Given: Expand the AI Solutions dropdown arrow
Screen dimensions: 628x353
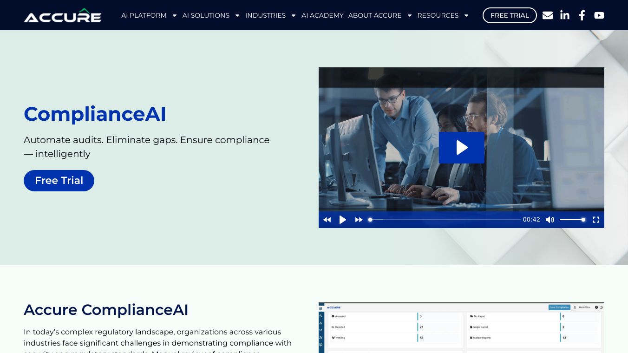Looking at the screenshot, I should 237,15.
